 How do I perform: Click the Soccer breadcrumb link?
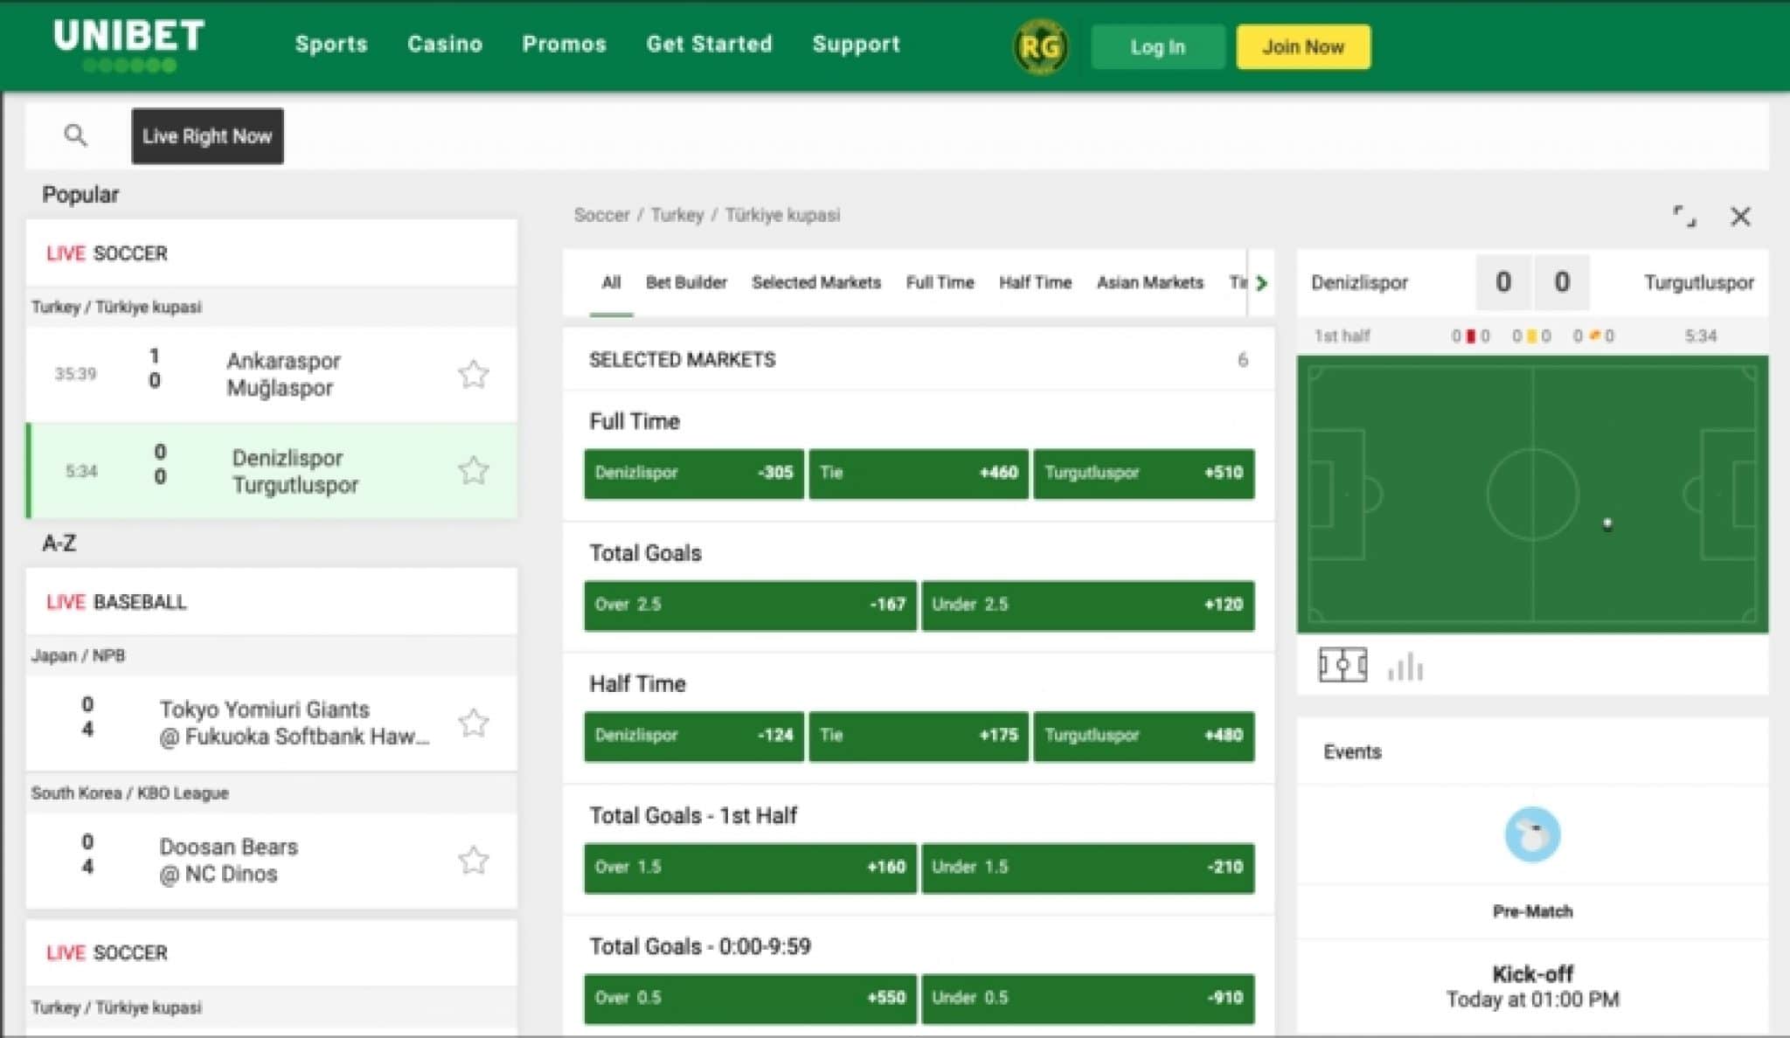(601, 215)
